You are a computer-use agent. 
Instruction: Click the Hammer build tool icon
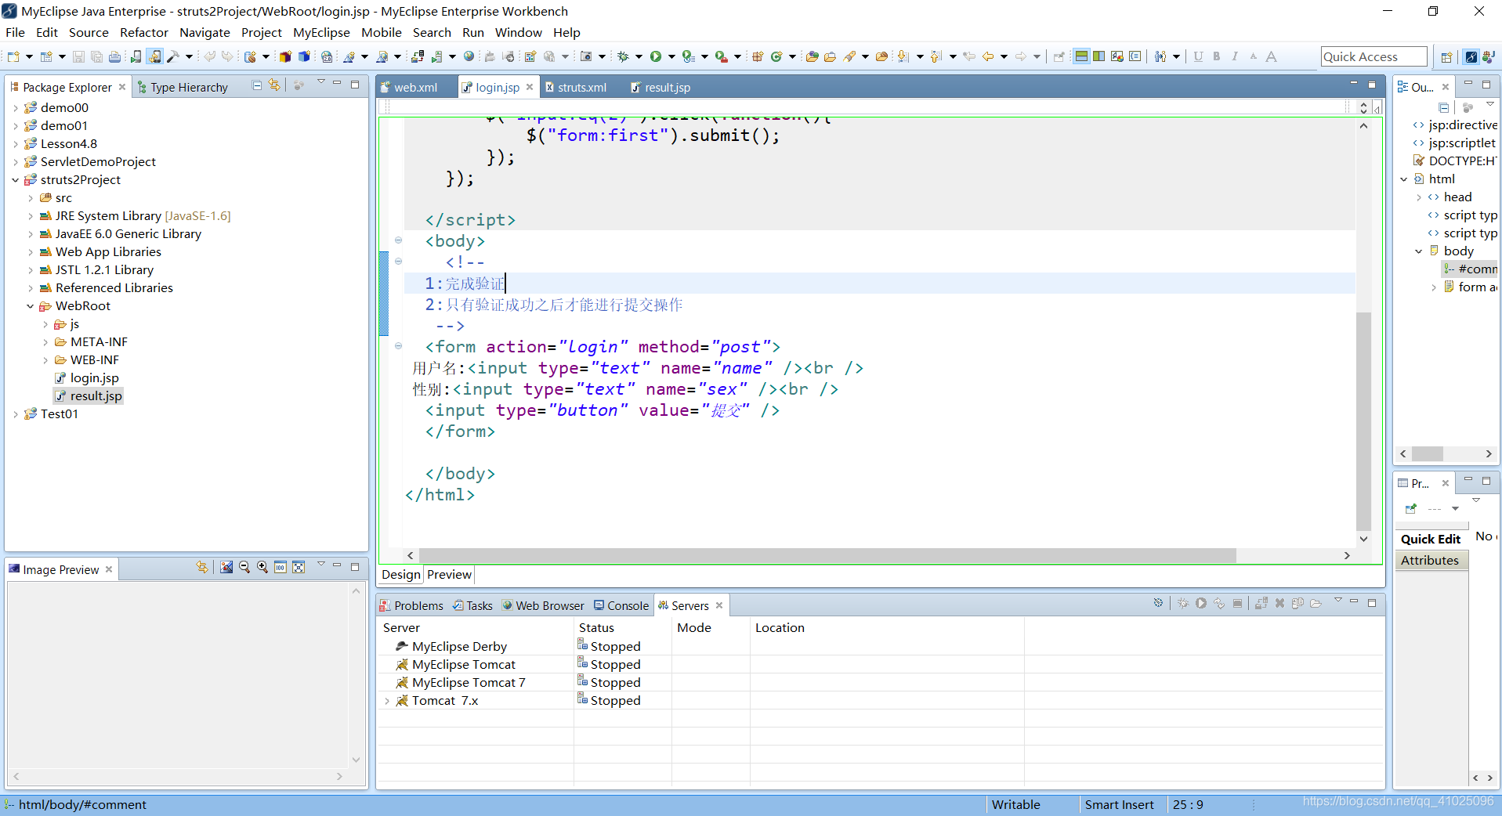point(173,56)
